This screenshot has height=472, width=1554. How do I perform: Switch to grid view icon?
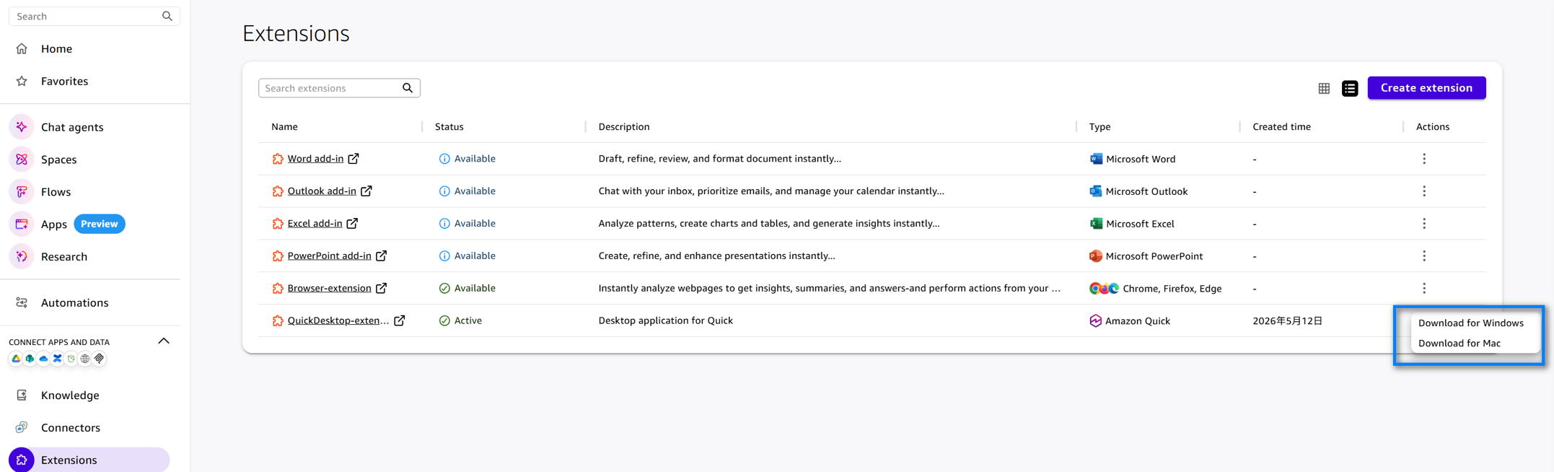1324,88
